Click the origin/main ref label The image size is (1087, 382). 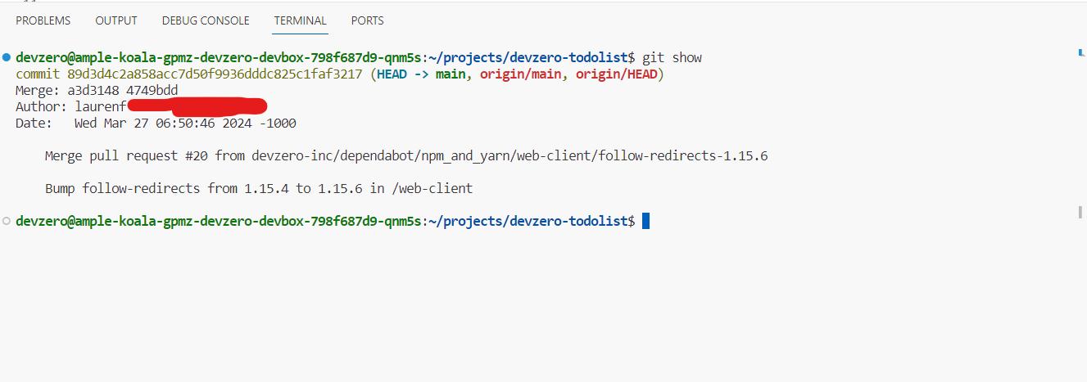click(521, 74)
